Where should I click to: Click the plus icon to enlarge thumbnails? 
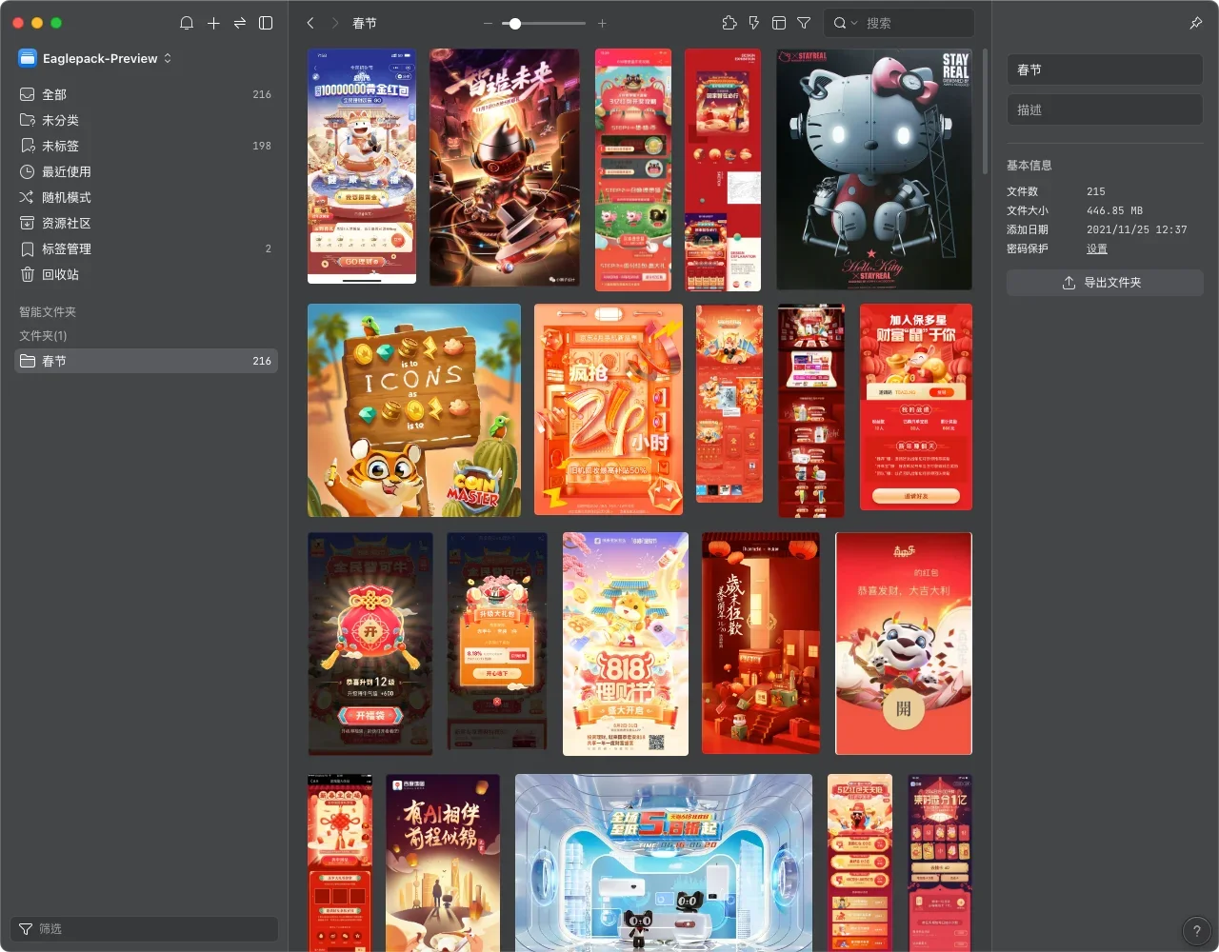click(602, 23)
